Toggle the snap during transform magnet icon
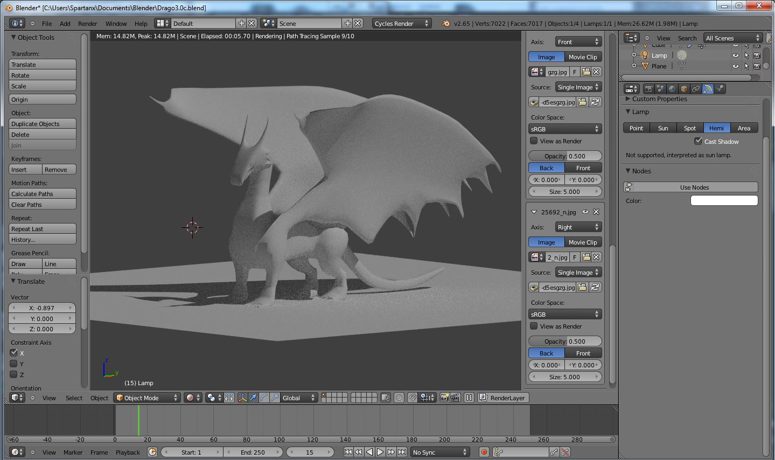 coord(412,398)
